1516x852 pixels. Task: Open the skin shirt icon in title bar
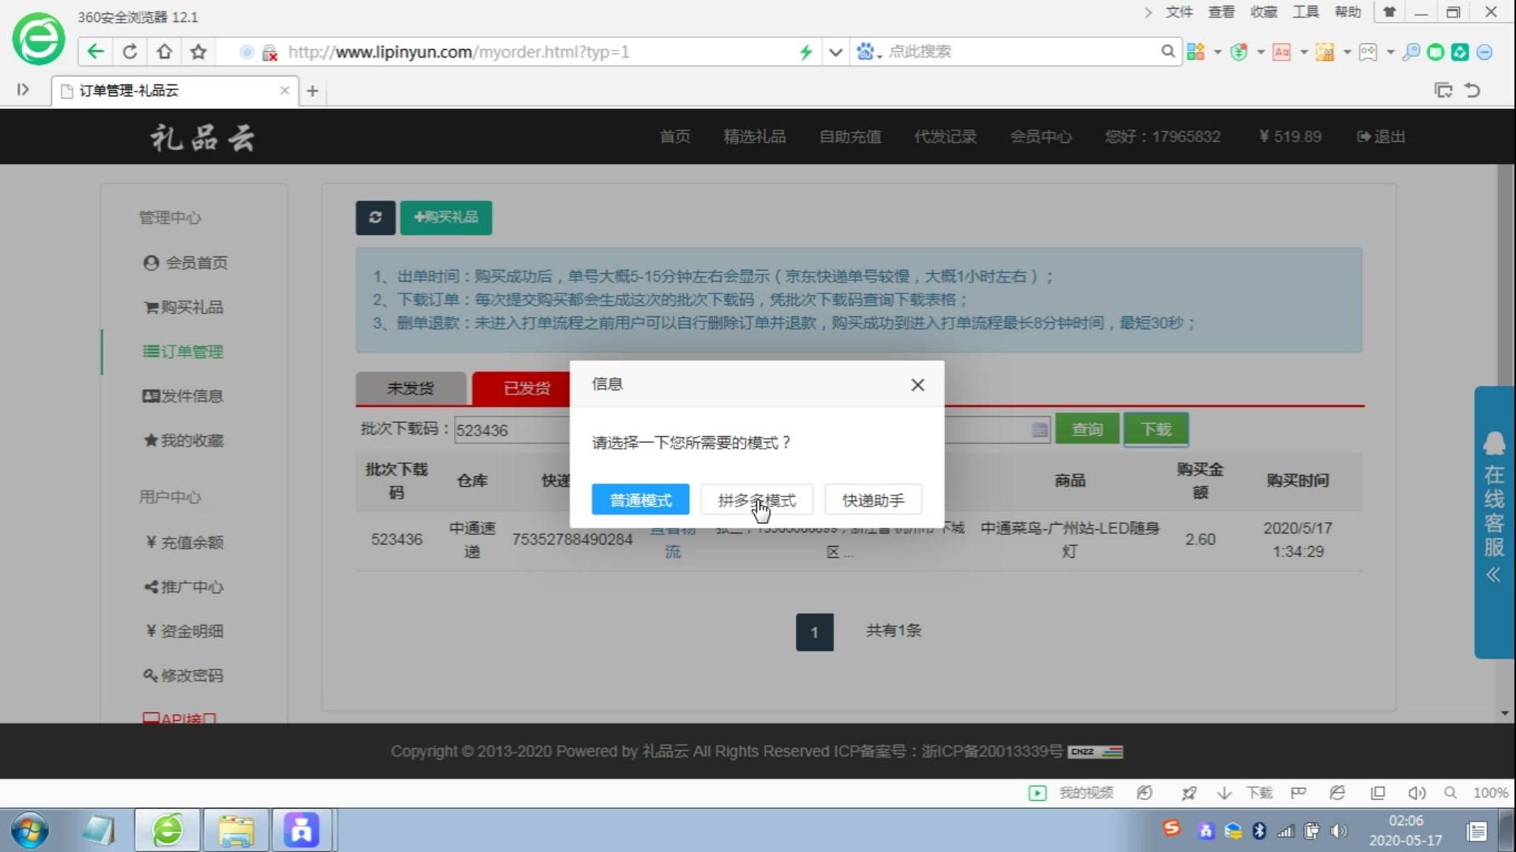click(x=1390, y=12)
